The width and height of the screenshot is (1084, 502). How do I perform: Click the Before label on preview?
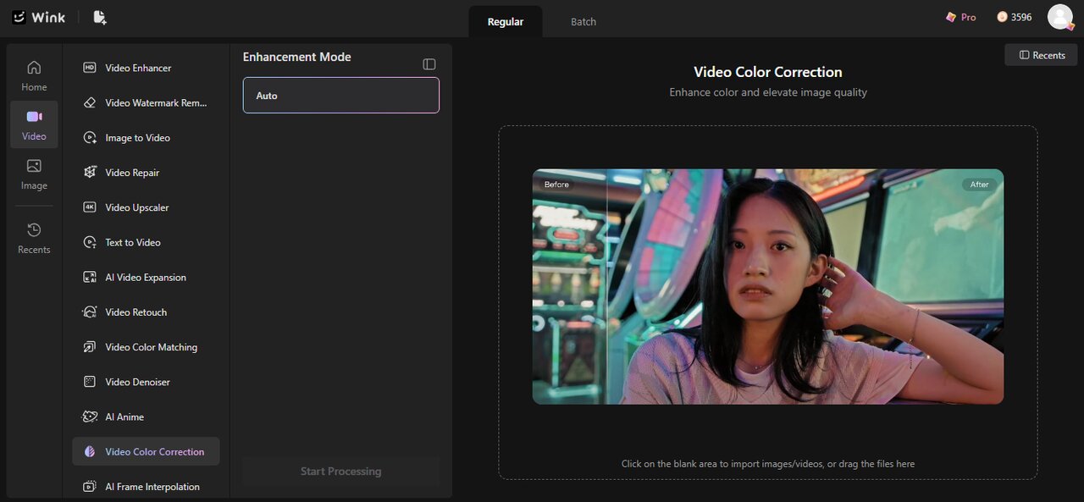556,185
